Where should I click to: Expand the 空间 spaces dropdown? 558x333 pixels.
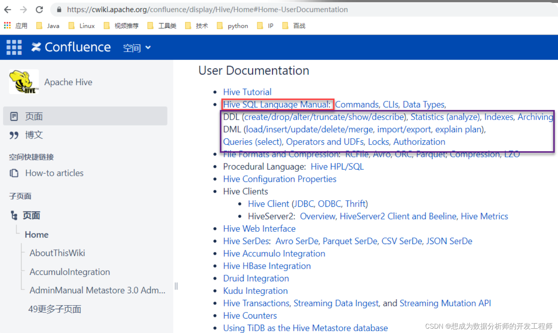tap(137, 48)
